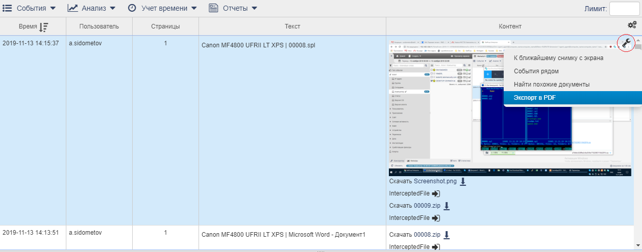Click the wrench tools icon in content cell
The height and width of the screenshot is (252, 642).
click(x=626, y=44)
